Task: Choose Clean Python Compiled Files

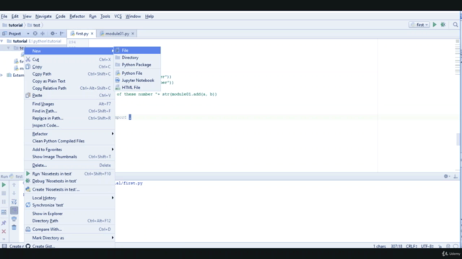Action: click(69, 141)
